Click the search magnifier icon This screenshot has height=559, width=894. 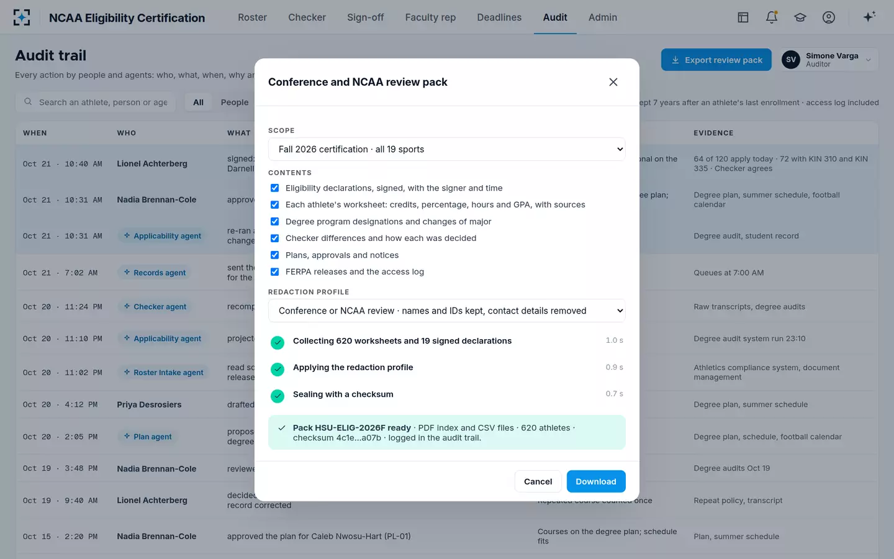point(28,102)
